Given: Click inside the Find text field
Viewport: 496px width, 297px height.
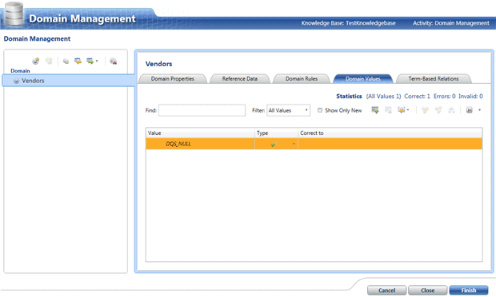Looking at the screenshot, I should pyautogui.click(x=202, y=110).
